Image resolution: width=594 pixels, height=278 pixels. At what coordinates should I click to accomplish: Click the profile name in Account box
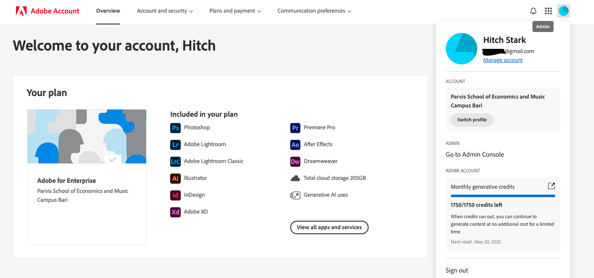click(498, 101)
